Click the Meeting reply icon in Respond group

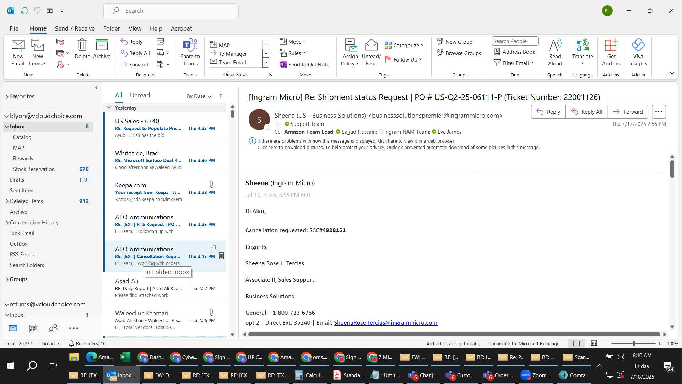click(x=160, y=42)
